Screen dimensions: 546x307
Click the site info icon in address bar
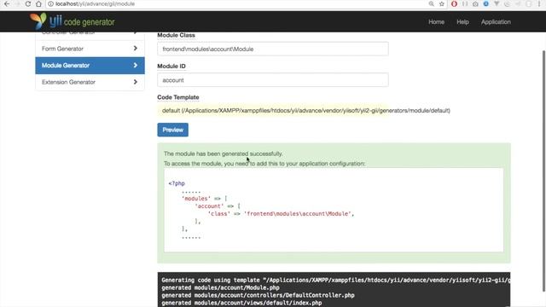pyautogui.click(x=51, y=3)
